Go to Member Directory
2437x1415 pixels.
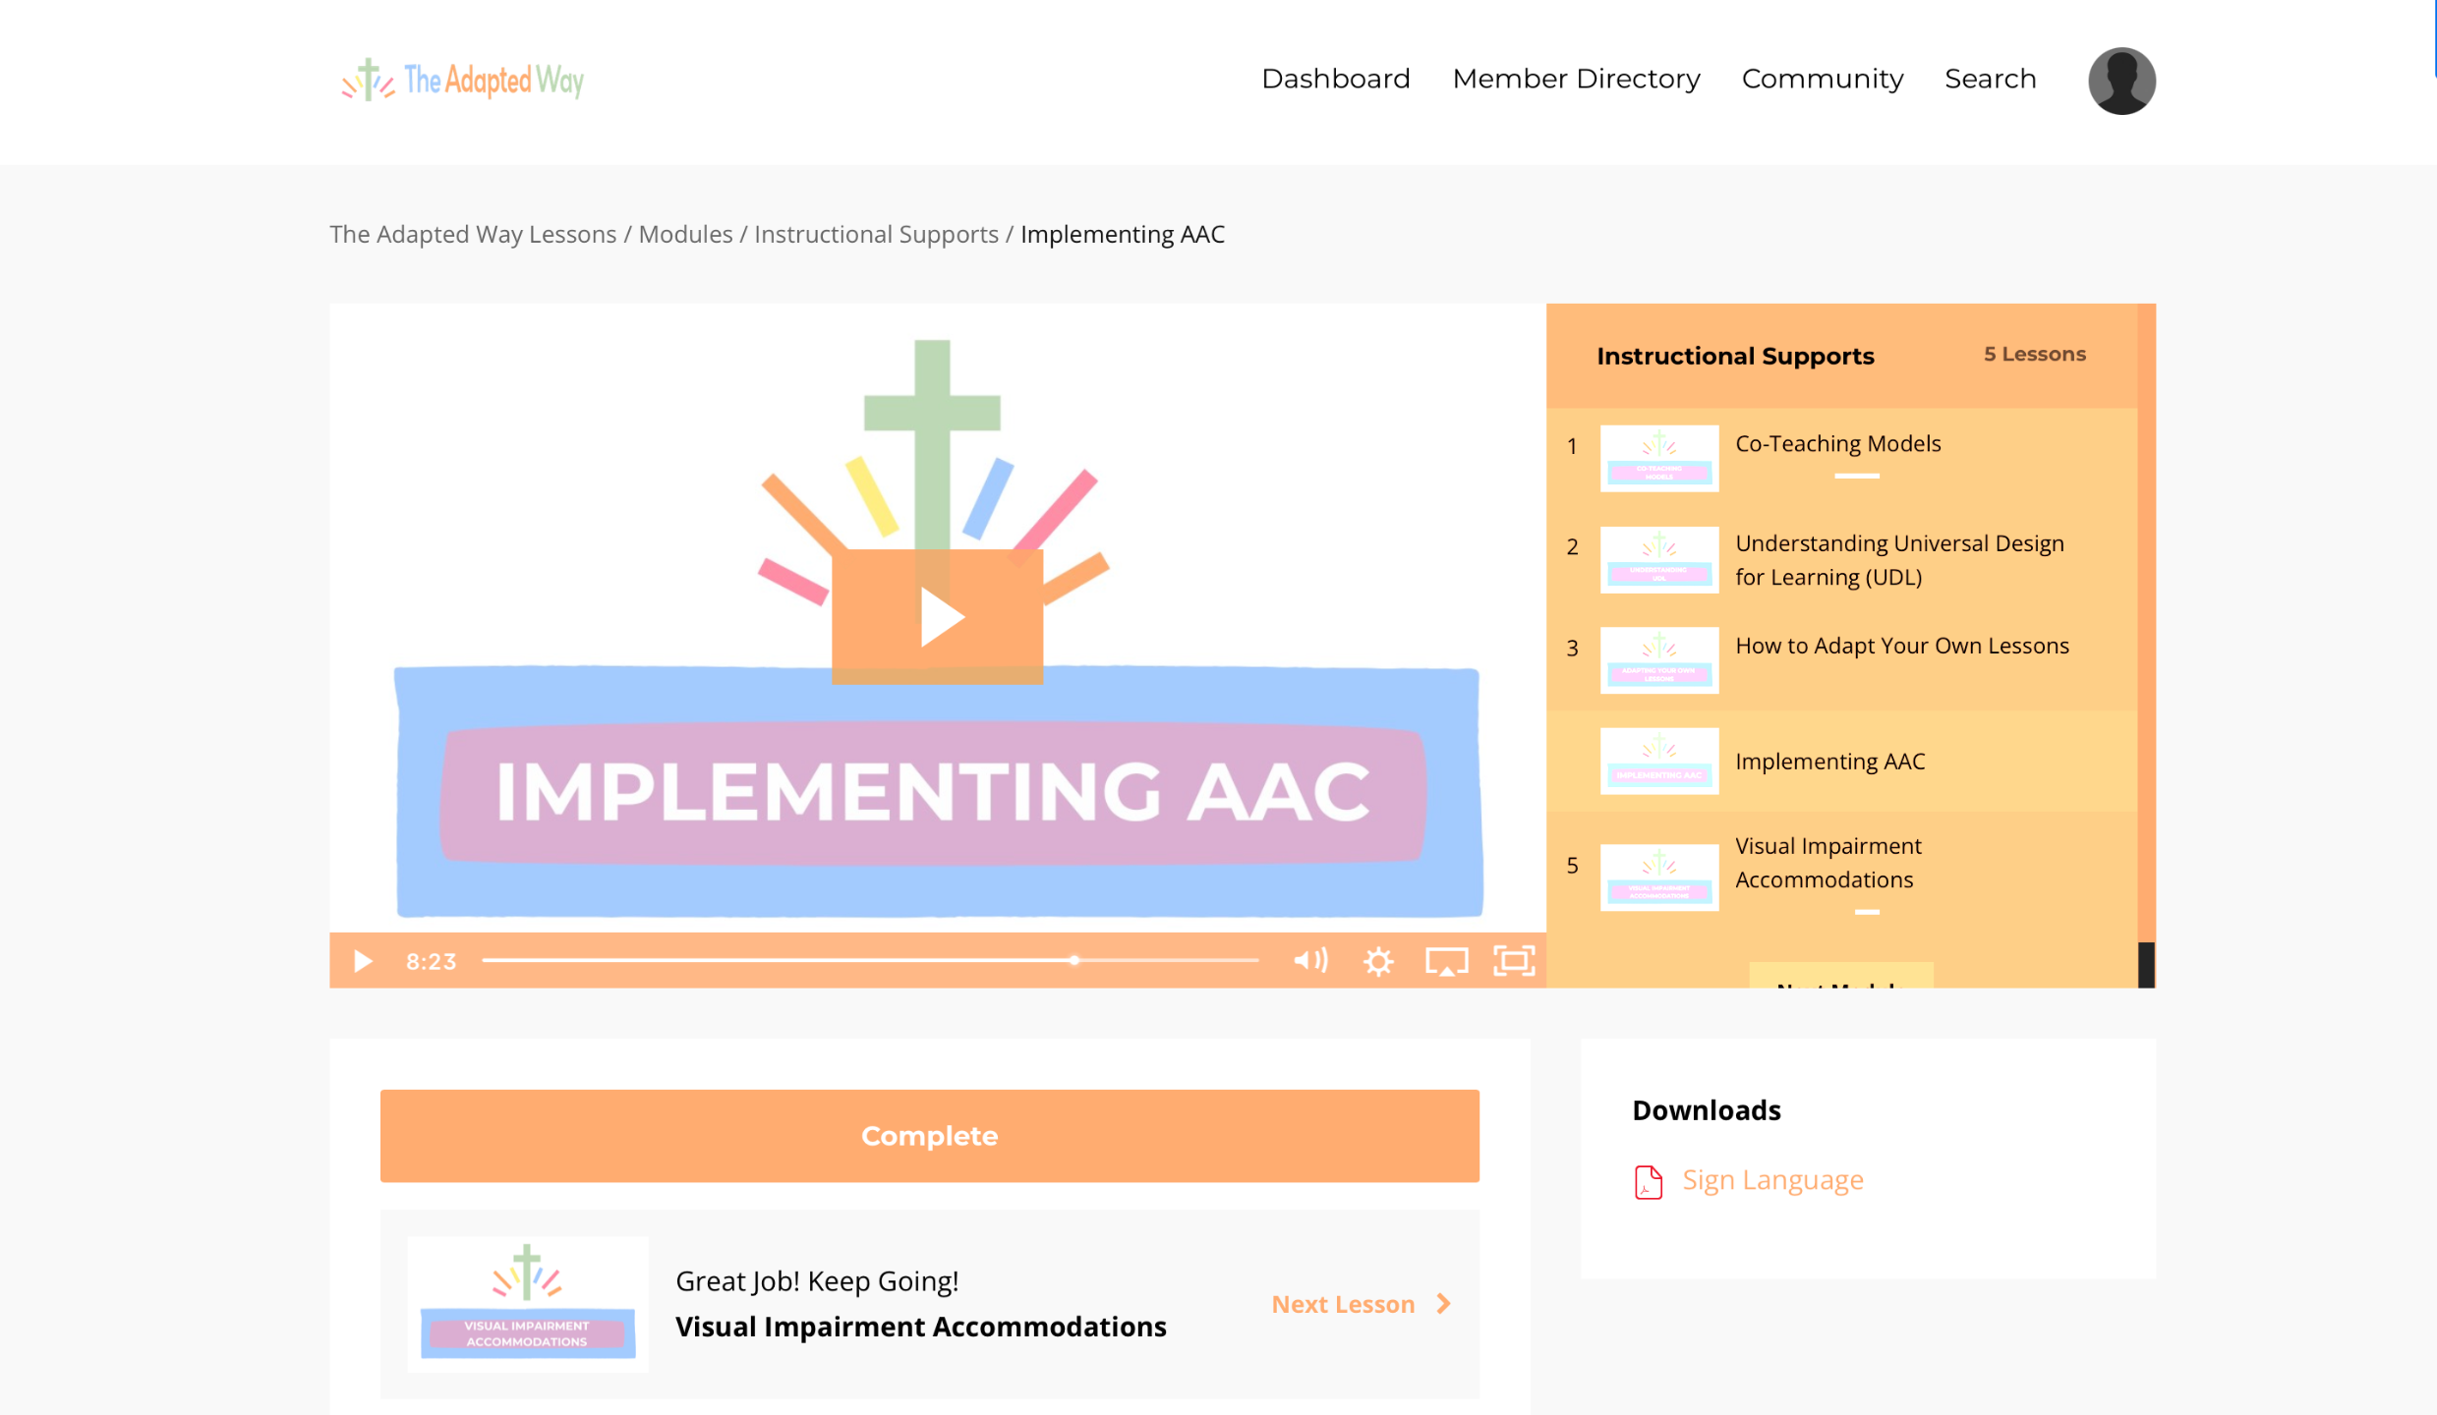(x=1576, y=79)
